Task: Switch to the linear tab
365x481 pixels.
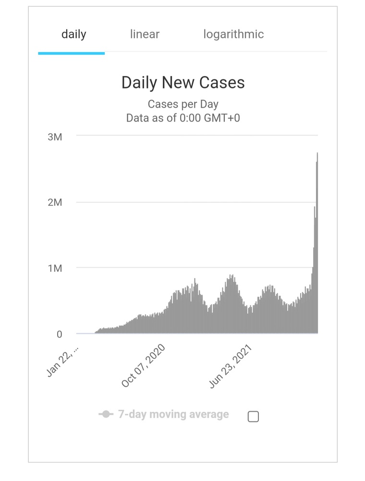Action: pyautogui.click(x=145, y=34)
